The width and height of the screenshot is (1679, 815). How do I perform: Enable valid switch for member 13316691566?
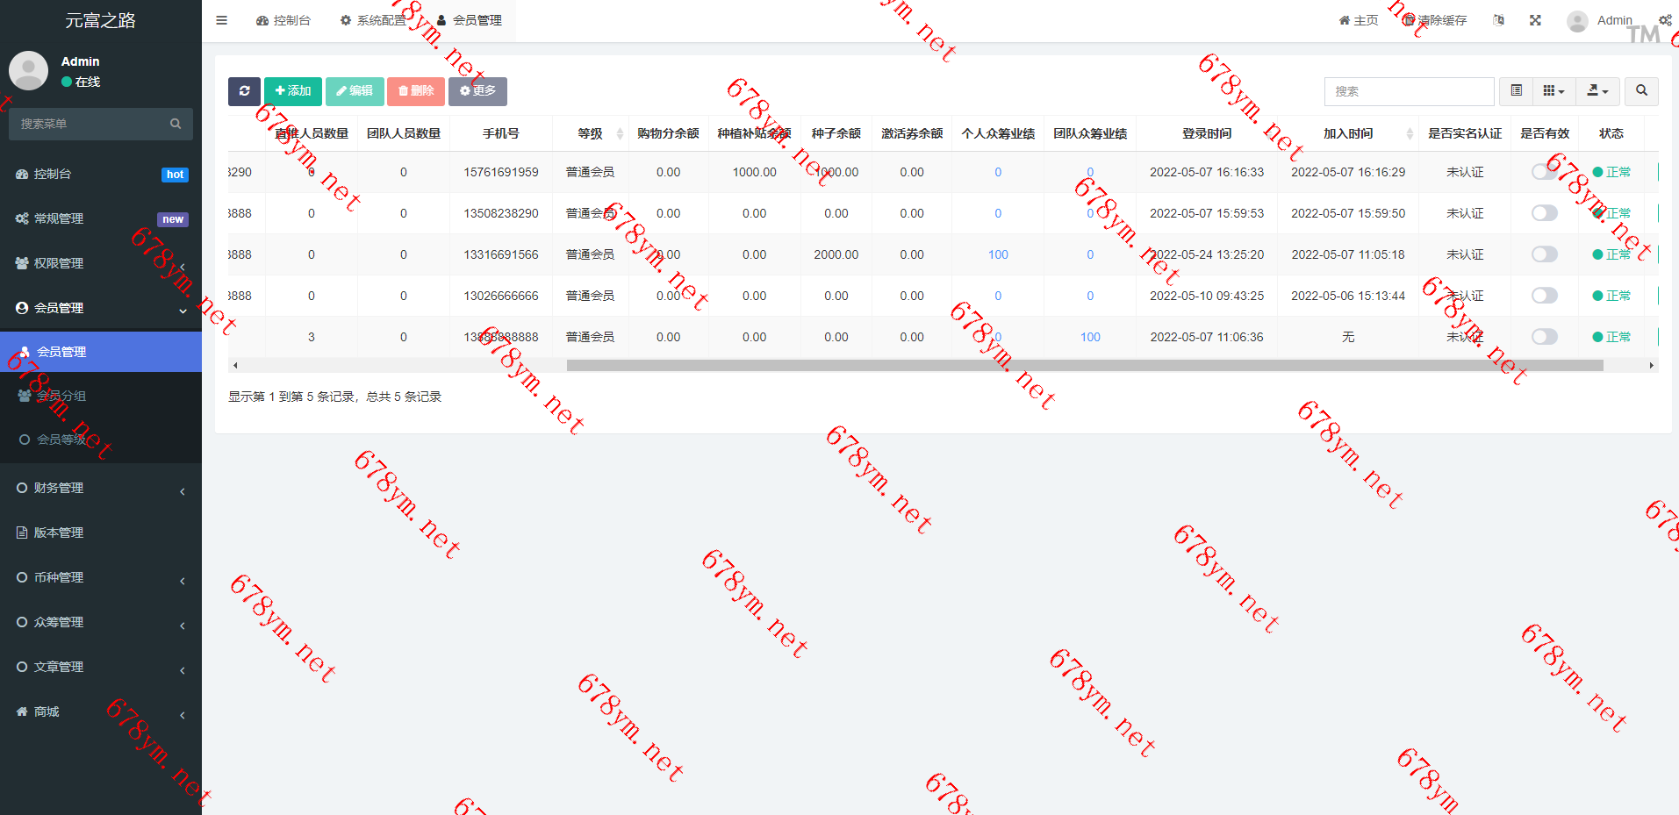click(1544, 254)
